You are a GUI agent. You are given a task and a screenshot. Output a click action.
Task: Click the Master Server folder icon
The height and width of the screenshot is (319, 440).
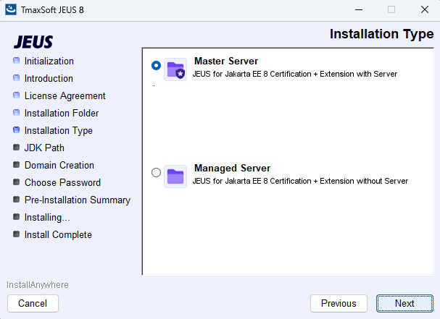[175, 69]
